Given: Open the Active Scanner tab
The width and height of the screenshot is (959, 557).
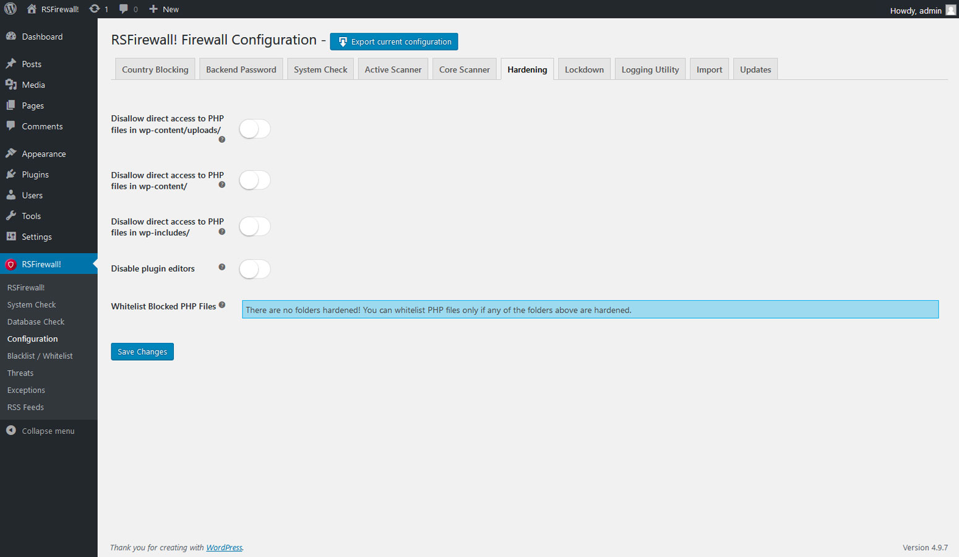Looking at the screenshot, I should pos(393,69).
